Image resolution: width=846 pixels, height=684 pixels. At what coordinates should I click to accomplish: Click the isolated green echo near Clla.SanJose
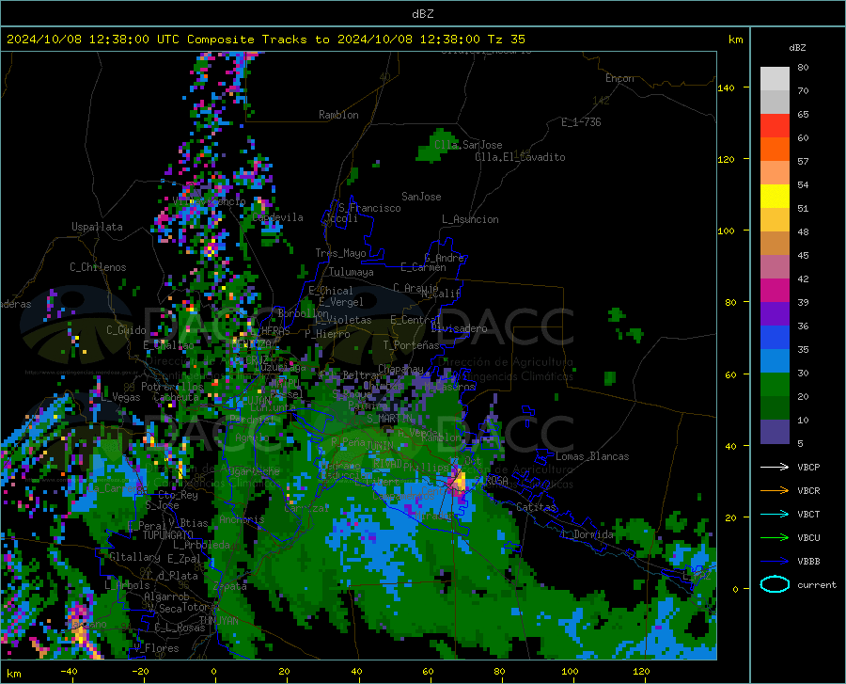click(x=436, y=146)
